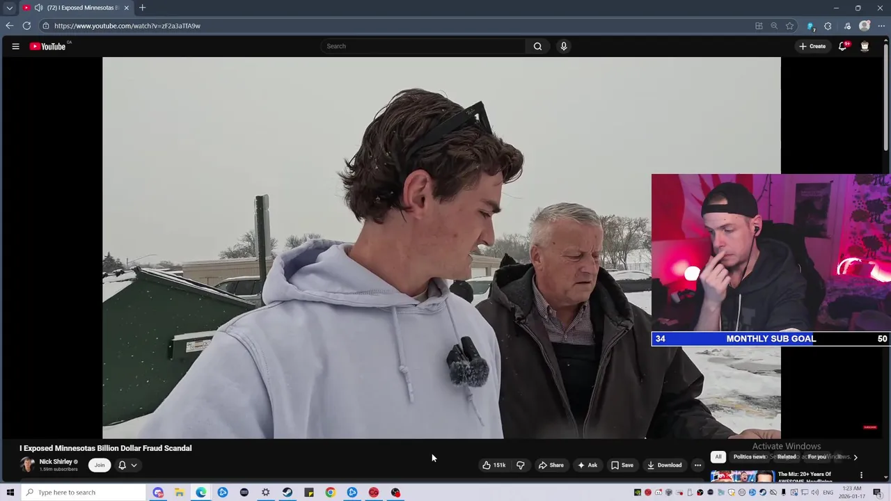Open NVIDIA icon in system tray
891x501 pixels.
[x=637, y=493]
